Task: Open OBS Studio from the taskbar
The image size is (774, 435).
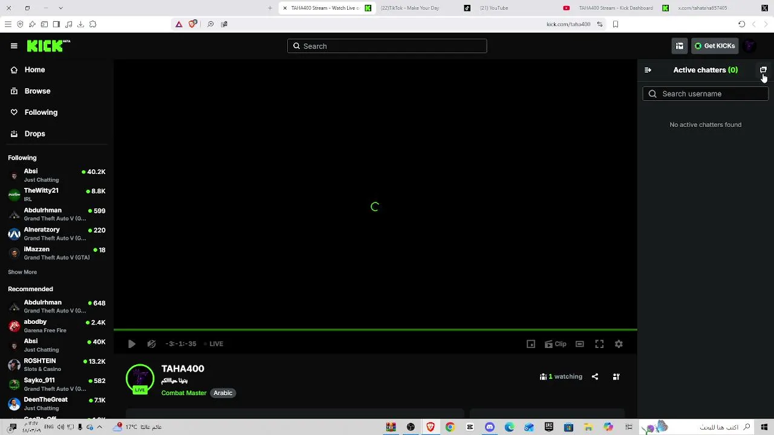Action: point(411,427)
